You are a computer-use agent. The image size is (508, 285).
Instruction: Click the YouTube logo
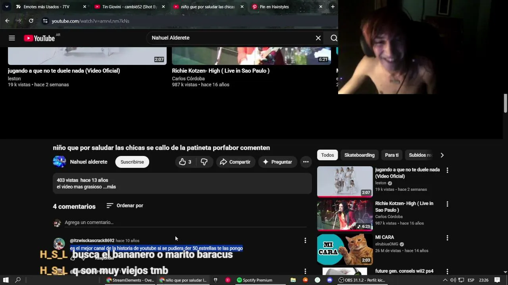click(x=40, y=38)
